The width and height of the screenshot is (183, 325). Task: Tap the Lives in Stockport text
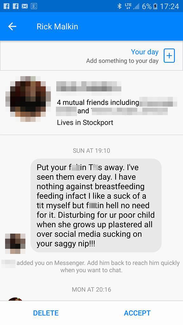tap(85, 123)
